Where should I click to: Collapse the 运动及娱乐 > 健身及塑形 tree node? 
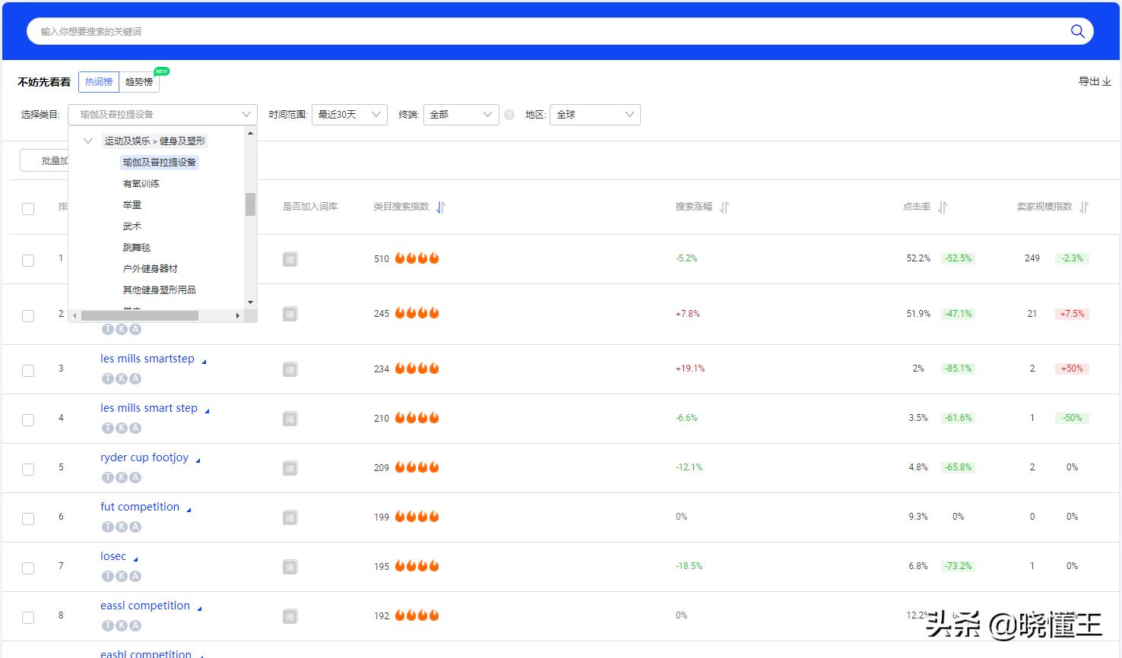88,141
